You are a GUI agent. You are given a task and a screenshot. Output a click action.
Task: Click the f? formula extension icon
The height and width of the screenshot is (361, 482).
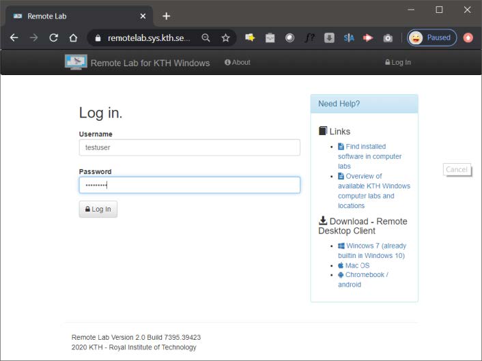pyautogui.click(x=309, y=38)
